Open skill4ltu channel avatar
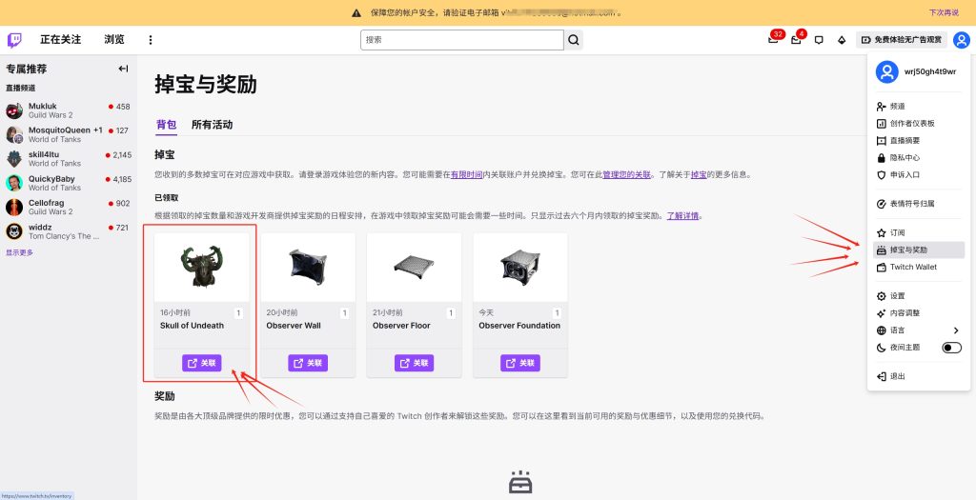Image resolution: width=976 pixels, height=500 pixels. [14, 159]
